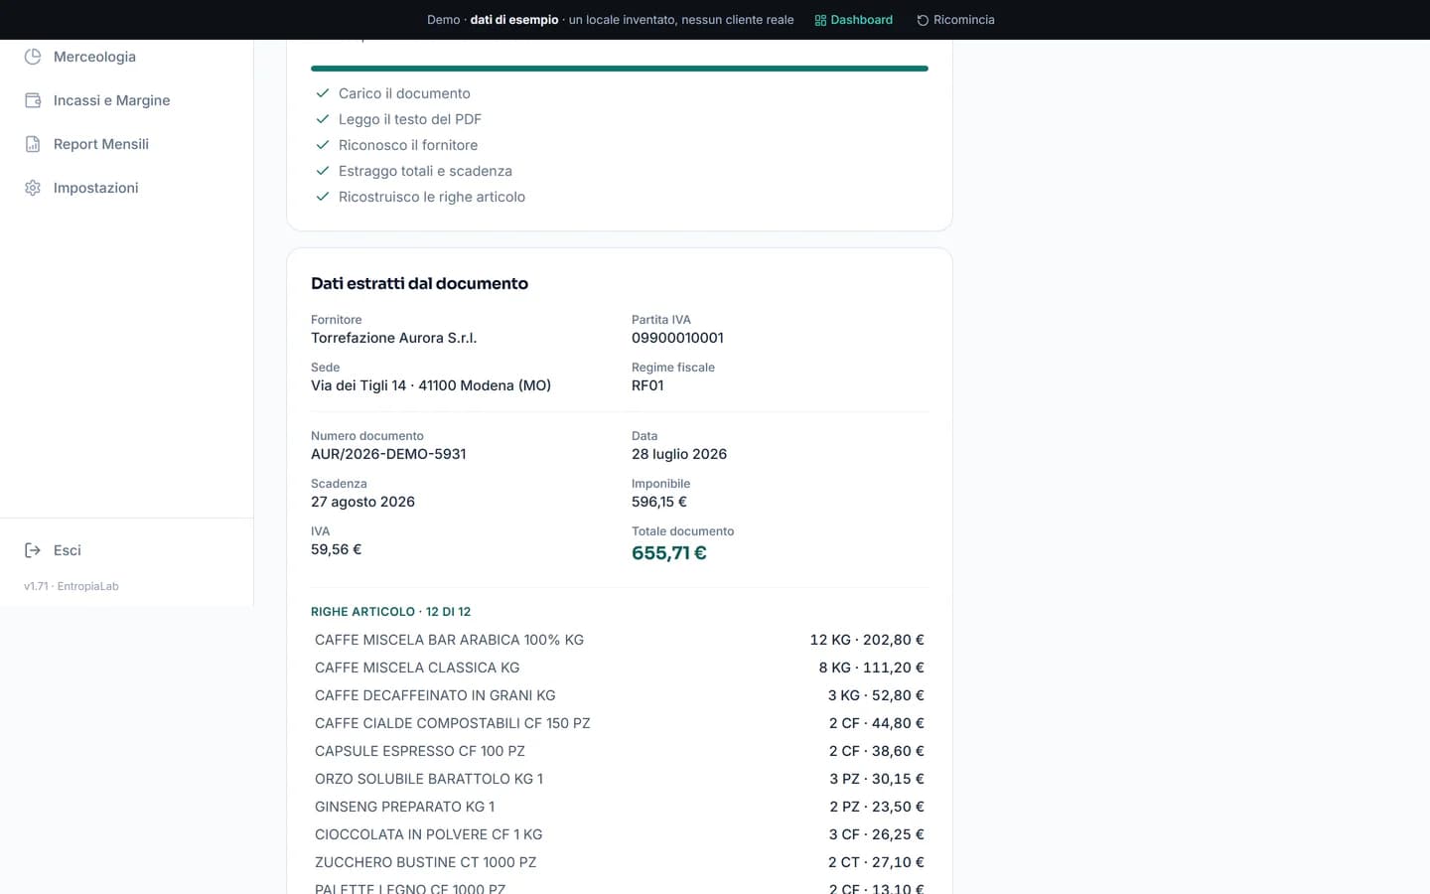Click the amount 2 CF · 38,60 €
The image size is (1430, 894).
pos(876,751)
